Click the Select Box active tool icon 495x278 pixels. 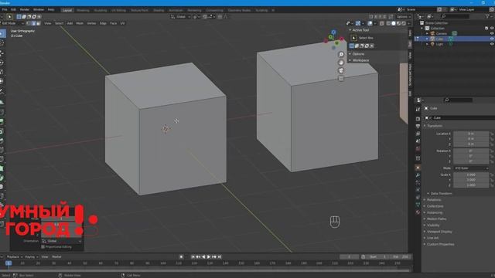tap(354, 38)
